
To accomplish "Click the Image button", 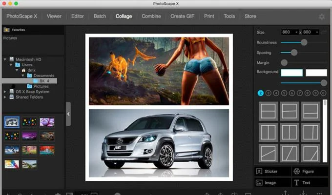I will point(272,183).
